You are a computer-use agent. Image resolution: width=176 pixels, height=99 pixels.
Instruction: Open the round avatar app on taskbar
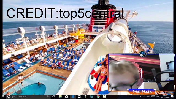[86, 97]
